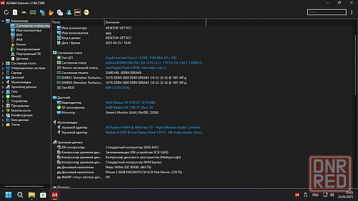The width and height of the screenshot is (358, 201).
Task: Select Программы in the tree
Action: [x=20, y=106]
